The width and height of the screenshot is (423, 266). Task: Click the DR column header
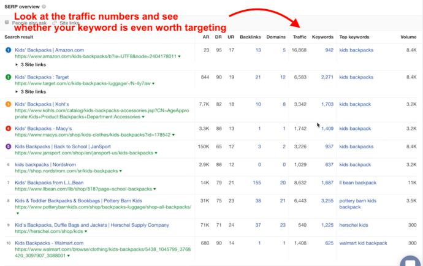pyautogui.click(x=218, y=37)
